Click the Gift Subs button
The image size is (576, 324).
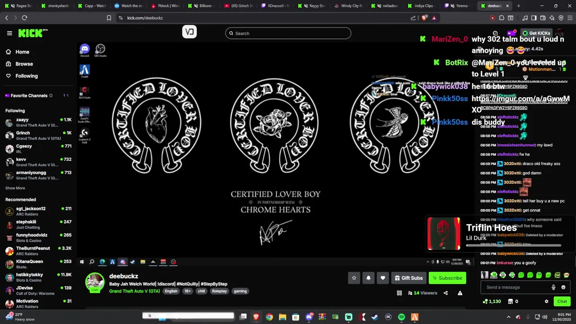409,278
